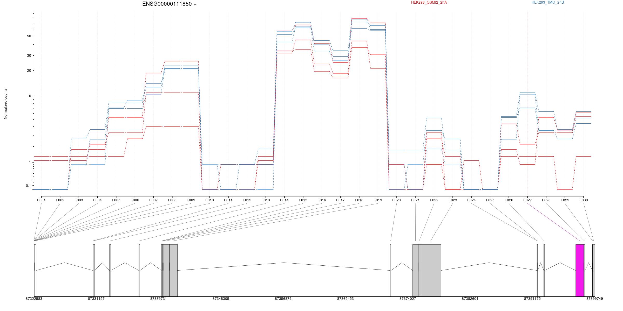623x311 pixels.
Task: Click exon label E007
Action: tap(153, 200)
